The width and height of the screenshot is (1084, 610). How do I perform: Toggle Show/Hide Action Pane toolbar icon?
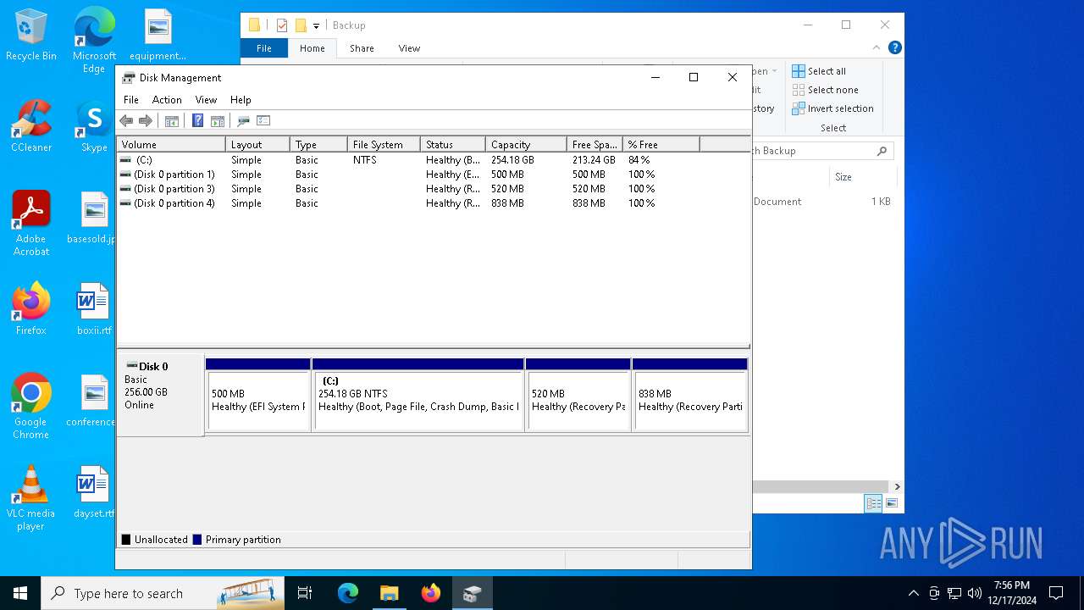pos(218,120)
